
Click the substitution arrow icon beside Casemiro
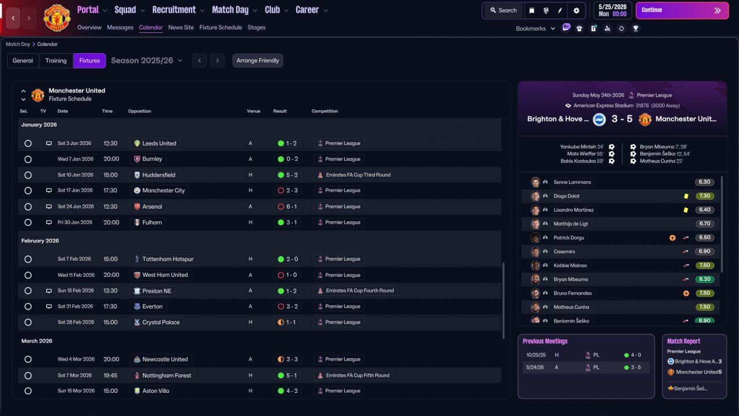pos(686,251)
